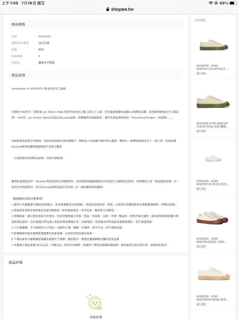This screenshot has width=239, height=319.
Task: Tap the battery indicator icon
Action: click(x=233, y=3)
